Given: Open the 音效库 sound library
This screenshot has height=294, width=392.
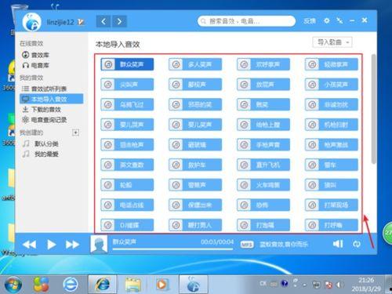Looking at the screenshot, I should point(35,55).
